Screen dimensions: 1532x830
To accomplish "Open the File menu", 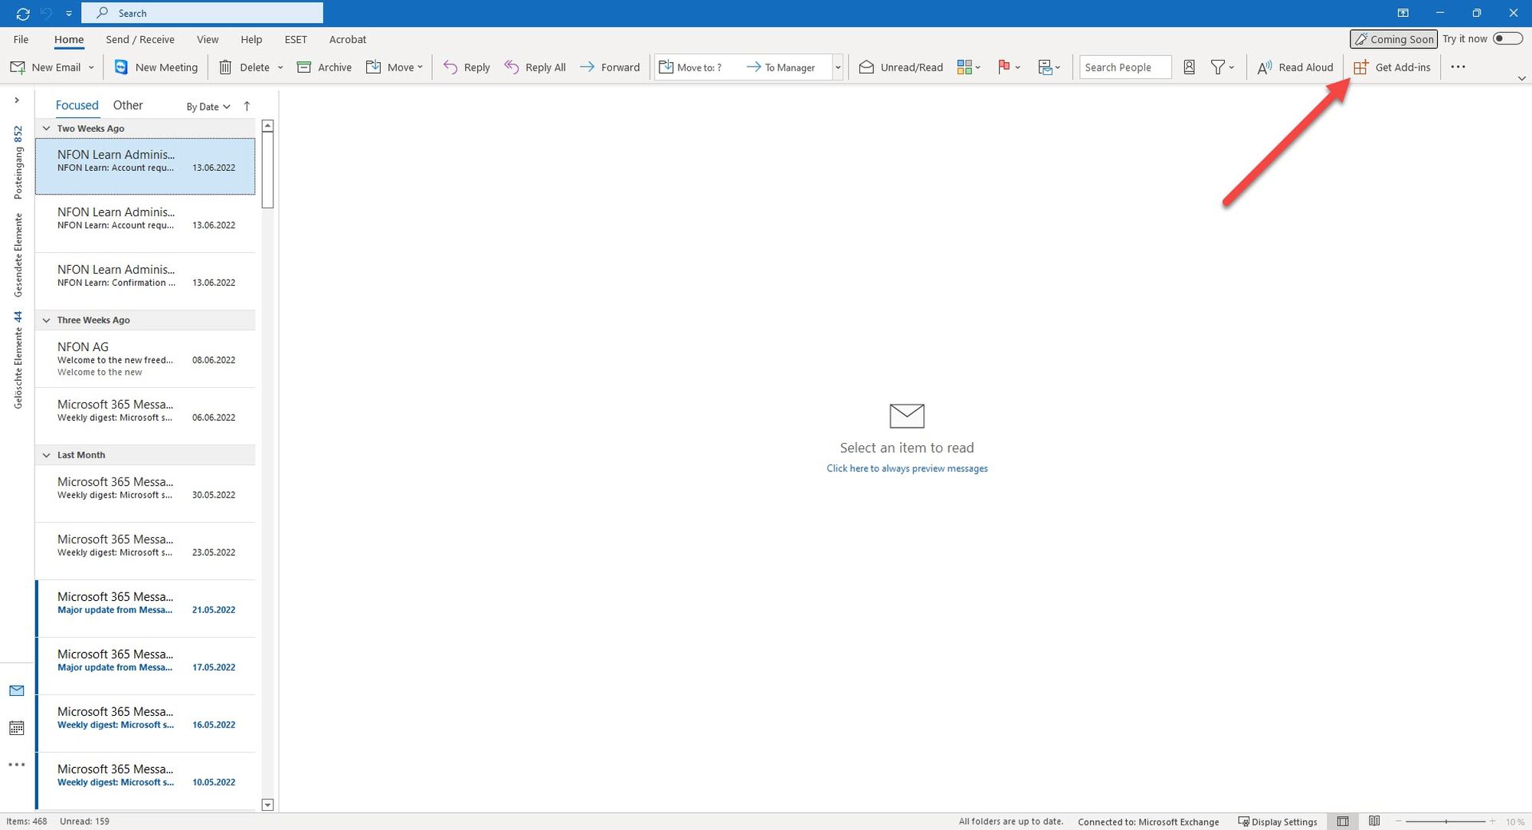I will point(21,40).
